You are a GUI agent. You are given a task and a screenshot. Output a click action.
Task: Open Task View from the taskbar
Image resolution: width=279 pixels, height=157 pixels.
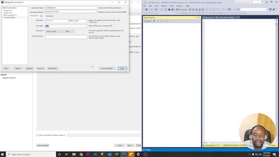[66, 154]
